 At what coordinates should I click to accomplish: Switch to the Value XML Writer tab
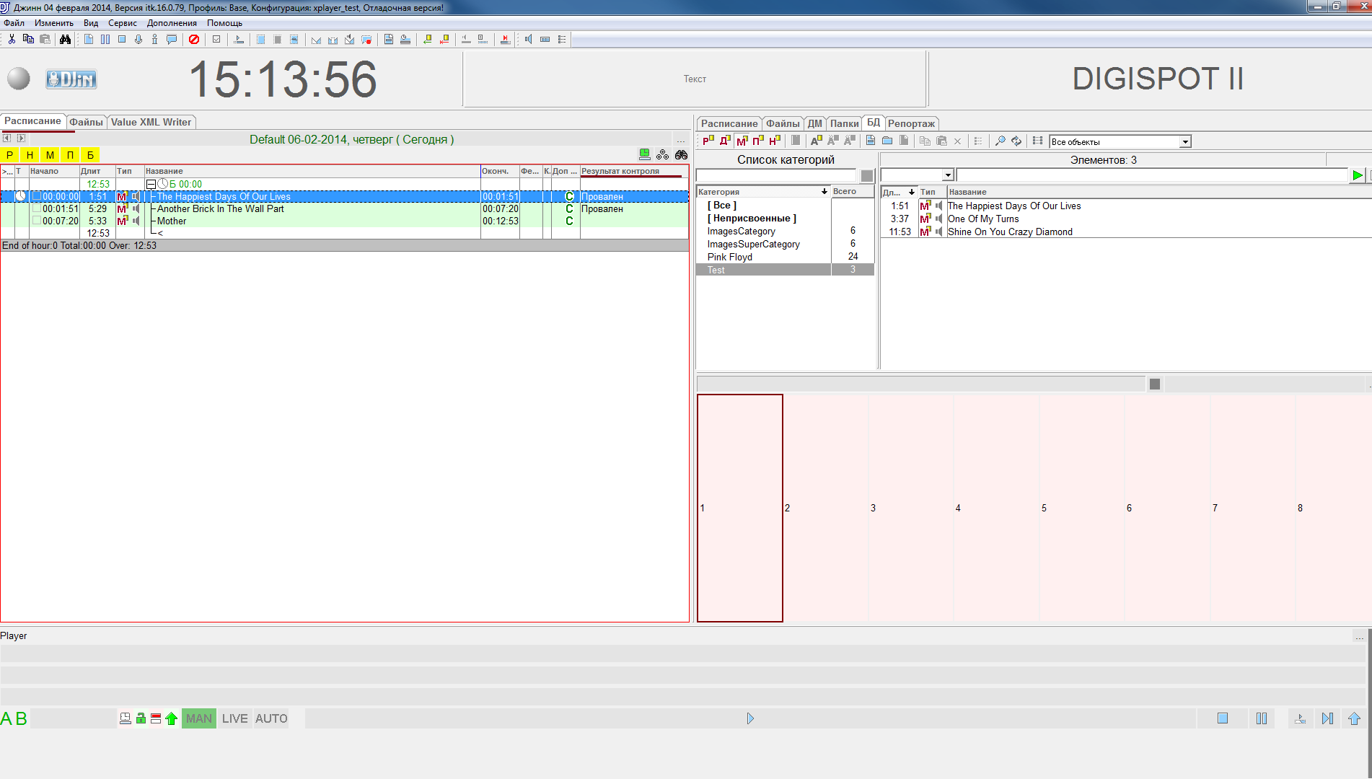click(x=151, y=122)
